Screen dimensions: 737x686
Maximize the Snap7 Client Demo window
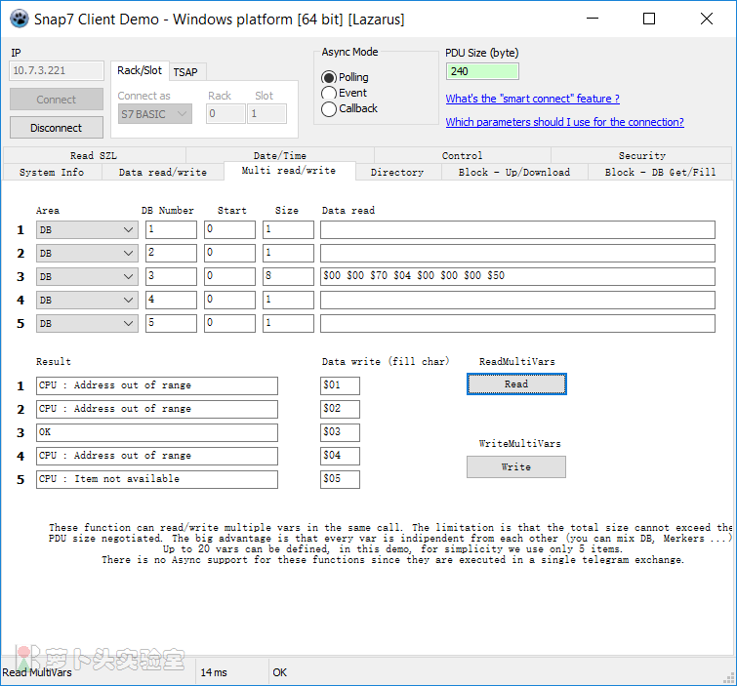pos(649,19)
